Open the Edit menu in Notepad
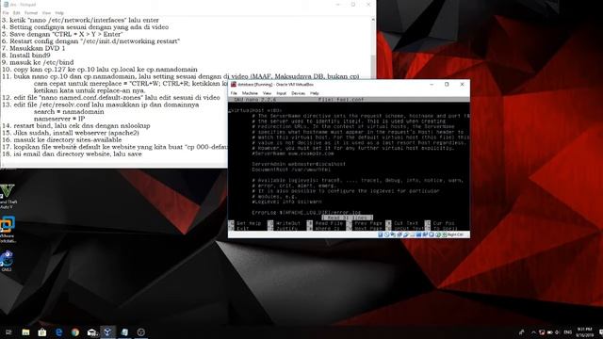The height and width of the screenshot is (339, 603). [x=16, y=12]
